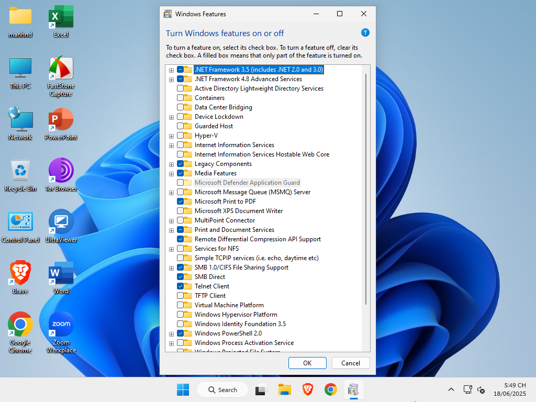
Task: Click the Windows Start button
Action: 183,389
